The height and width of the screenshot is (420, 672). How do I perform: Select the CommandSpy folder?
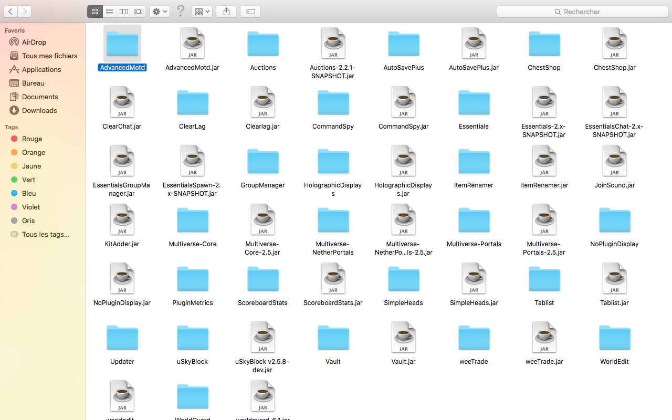(x=333, y=102)
